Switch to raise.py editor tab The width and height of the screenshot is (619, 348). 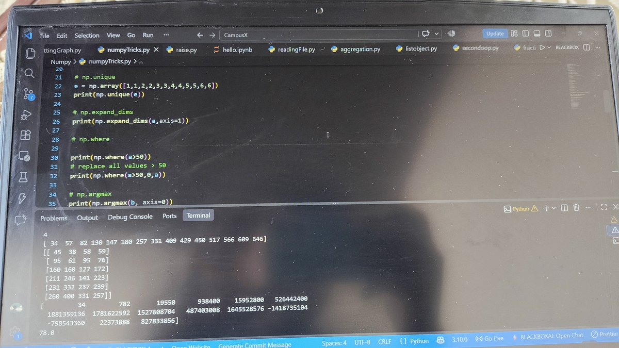coord(182,50)
